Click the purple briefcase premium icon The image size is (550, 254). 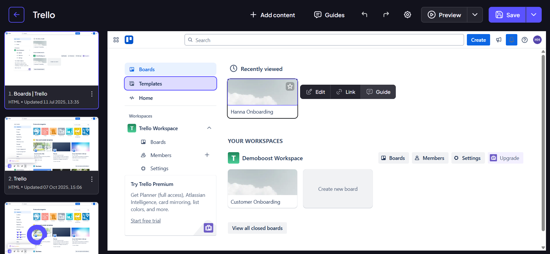point(208,228)
